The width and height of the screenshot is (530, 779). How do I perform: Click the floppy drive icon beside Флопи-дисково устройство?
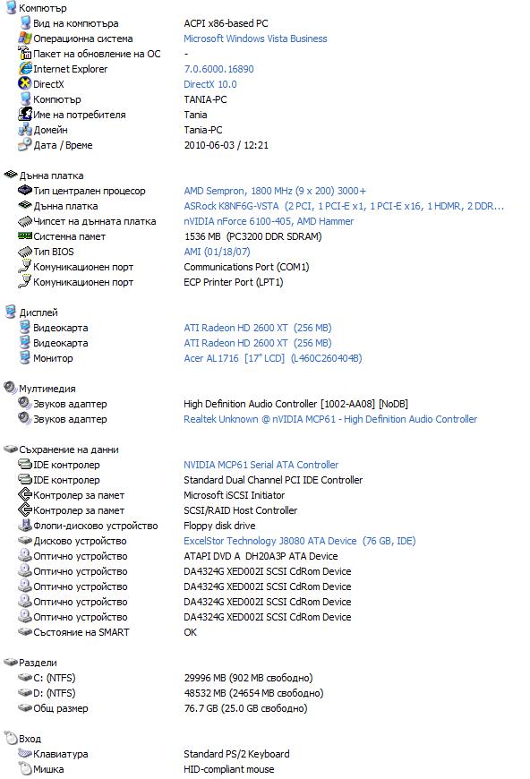(25, 525)
